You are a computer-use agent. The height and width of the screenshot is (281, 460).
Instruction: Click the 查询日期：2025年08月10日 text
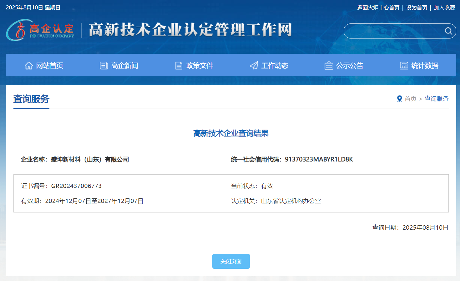click(410, 227)
